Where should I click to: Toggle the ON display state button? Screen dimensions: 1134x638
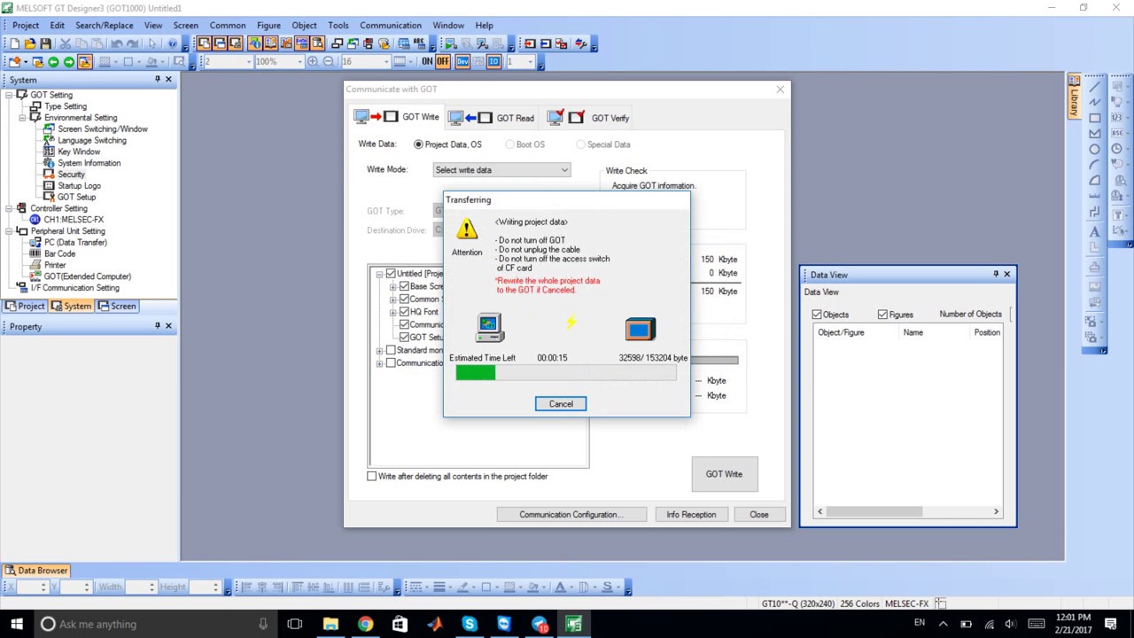427,62
